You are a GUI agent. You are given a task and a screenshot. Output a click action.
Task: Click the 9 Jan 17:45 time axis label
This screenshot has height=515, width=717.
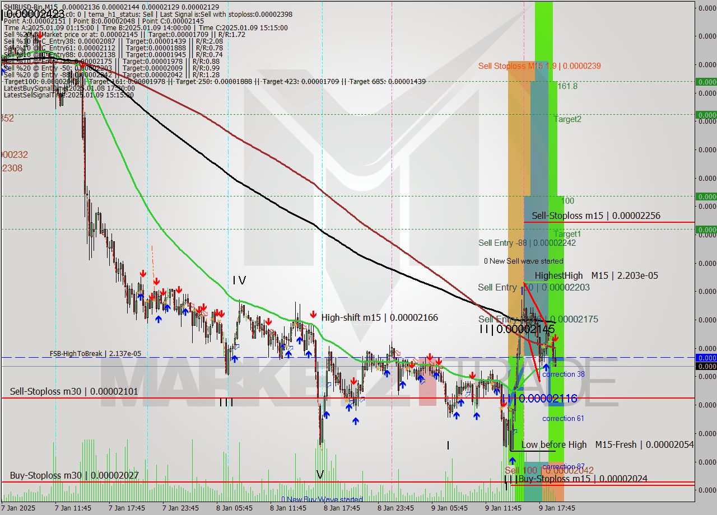click(557, 508)
